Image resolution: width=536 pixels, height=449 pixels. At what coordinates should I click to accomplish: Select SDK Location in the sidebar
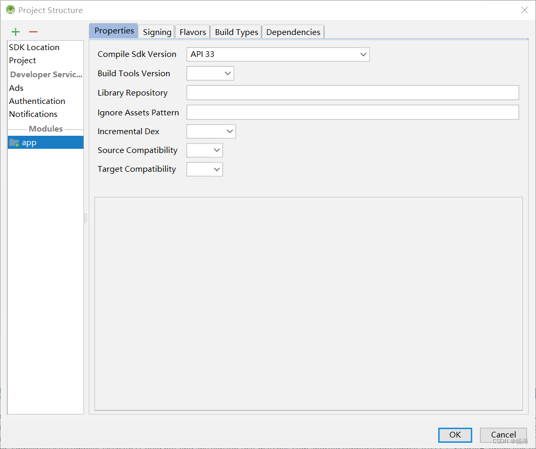coord(34,47)
